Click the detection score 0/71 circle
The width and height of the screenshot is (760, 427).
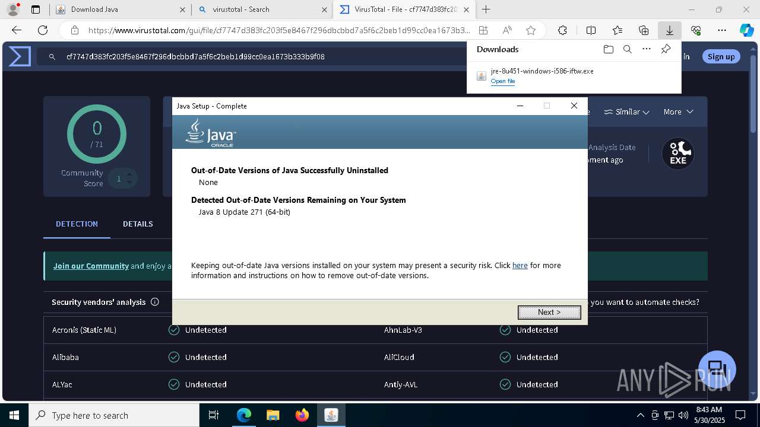coord(97,133)
